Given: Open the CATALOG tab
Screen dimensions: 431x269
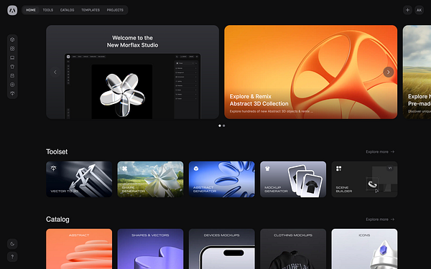Looking at the screenshot, I should click(x=67, y=10).
